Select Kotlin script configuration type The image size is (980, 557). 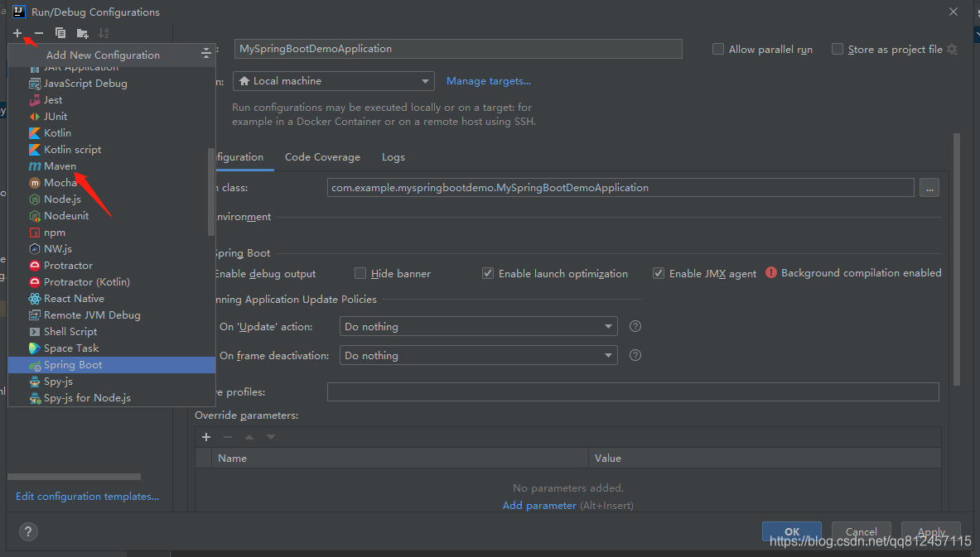tap(111, 149)
